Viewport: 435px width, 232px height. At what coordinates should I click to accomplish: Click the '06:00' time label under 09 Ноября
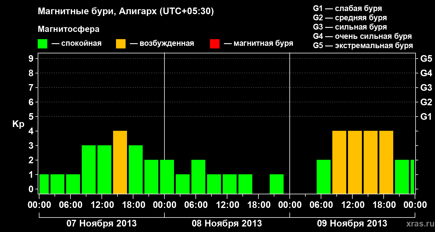[x=321, y=205]
